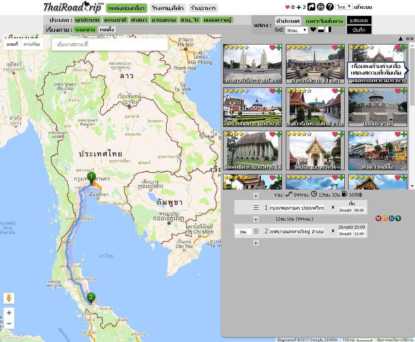This screenshot has width=415, height=342.
Task: Open the 08:00 start time field
Action: (359, 210)
